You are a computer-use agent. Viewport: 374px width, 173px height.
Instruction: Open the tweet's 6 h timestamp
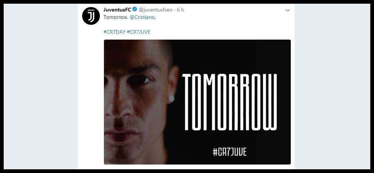pos(180,10)
